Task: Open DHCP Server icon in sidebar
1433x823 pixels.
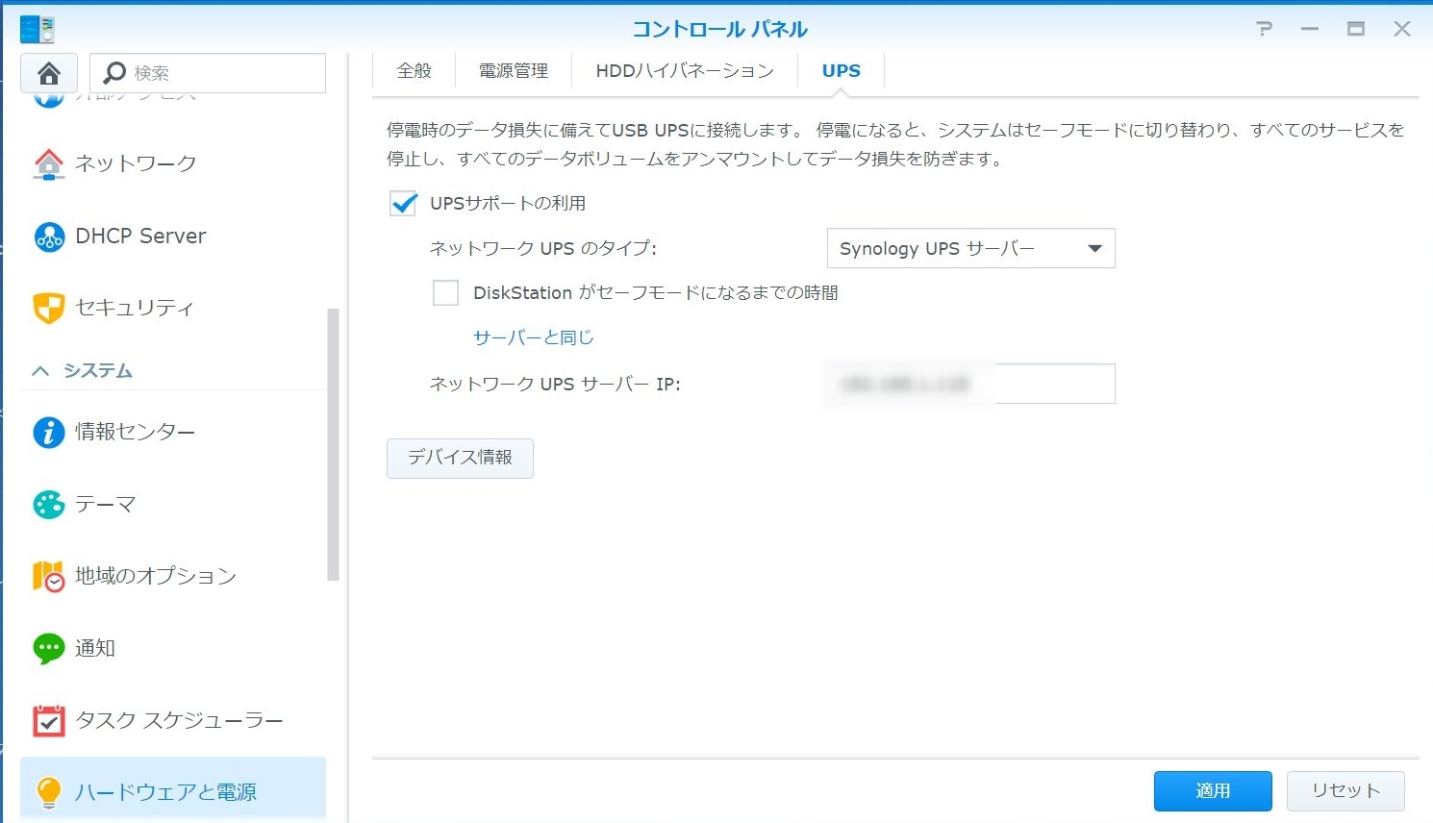Action: click(x=49, y=237)
